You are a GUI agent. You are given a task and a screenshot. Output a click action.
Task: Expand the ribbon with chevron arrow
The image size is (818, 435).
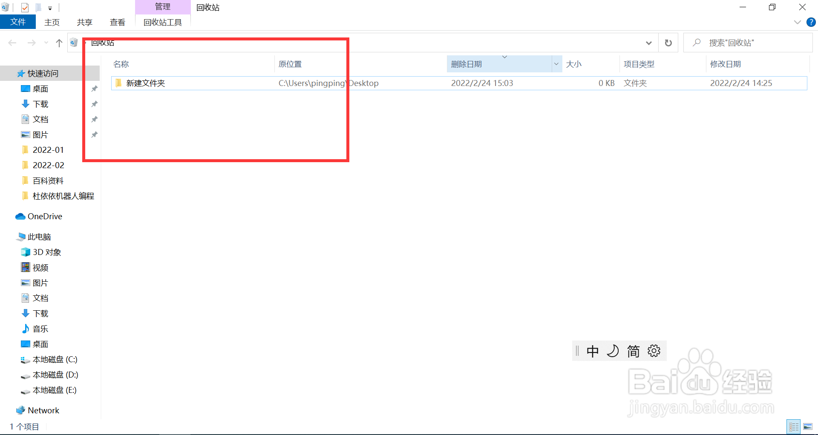point(798,22)
